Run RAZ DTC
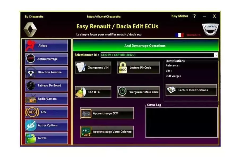Screen dimensions: 239x158 pos(93,92)
